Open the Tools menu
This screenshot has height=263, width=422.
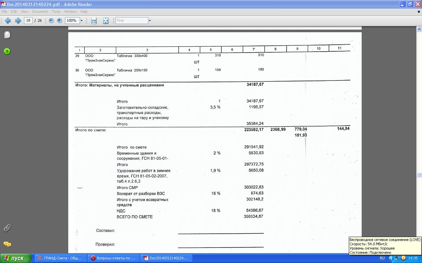pyautogui.click(x=56, y=12)
